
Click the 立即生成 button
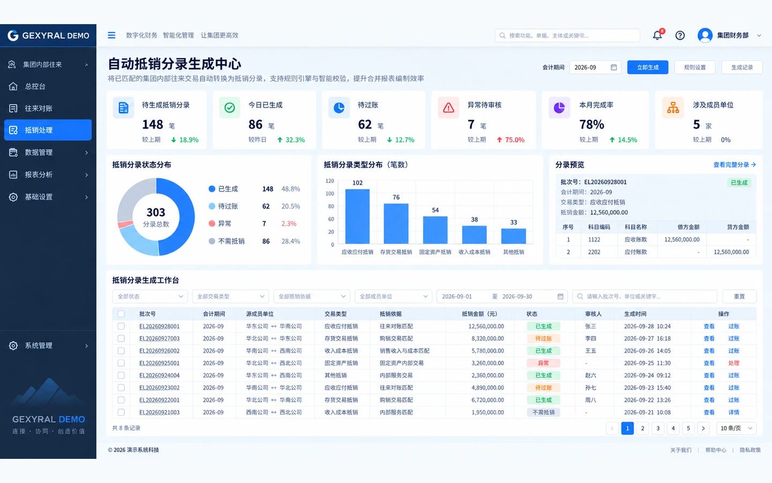pyautogui.click(x=648, y=68)
